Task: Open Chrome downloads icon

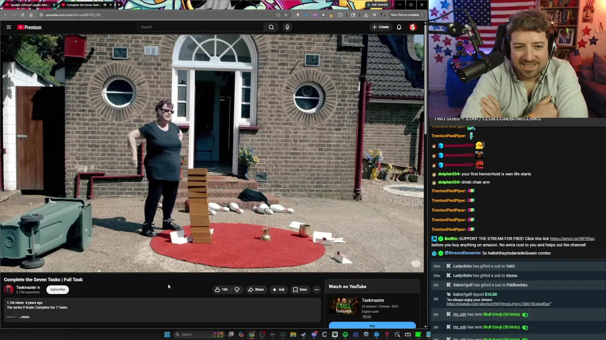Action: (366, 15)
